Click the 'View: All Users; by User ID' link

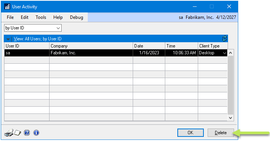[37, 39]
